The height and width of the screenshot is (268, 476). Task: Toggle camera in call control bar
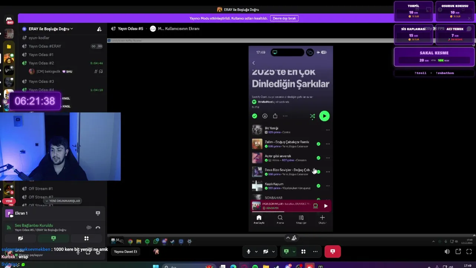pyautogui.click(x=266, y=252)
